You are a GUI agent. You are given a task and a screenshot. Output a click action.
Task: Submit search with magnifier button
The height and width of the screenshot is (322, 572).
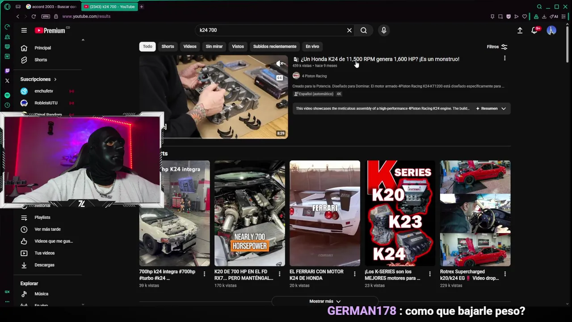[x=364, y=30]
